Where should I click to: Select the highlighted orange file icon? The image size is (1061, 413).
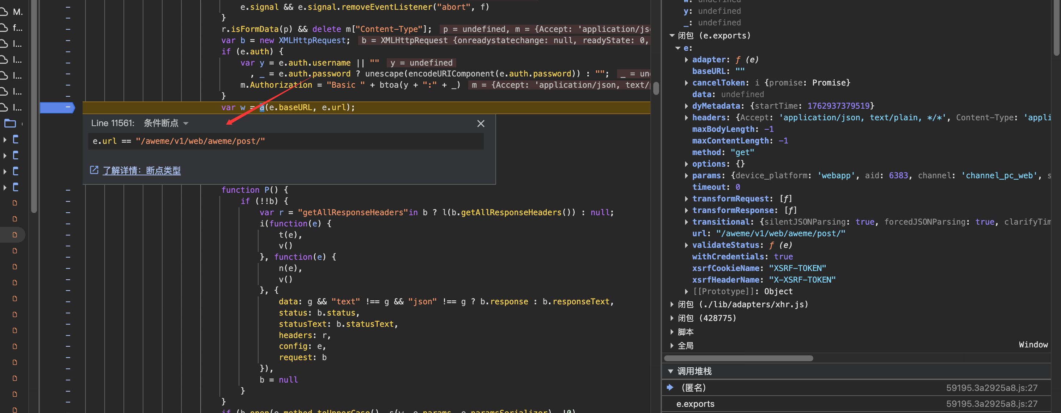(15, 235)
